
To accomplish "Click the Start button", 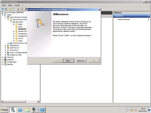I will coord(4,110).
